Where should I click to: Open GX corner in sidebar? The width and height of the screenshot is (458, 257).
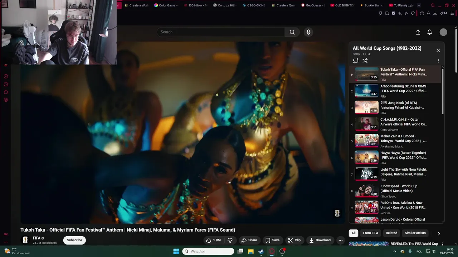pos(6,234)
